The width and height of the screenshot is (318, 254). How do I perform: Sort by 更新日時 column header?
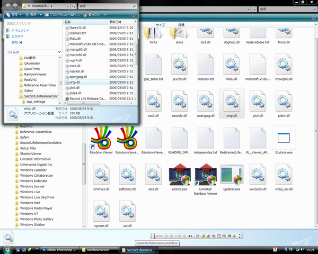pyautogui.click(x=121, y=22)
